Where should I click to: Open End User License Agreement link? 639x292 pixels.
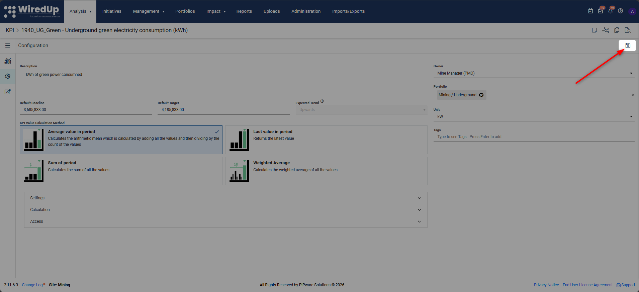pos(587,285)
